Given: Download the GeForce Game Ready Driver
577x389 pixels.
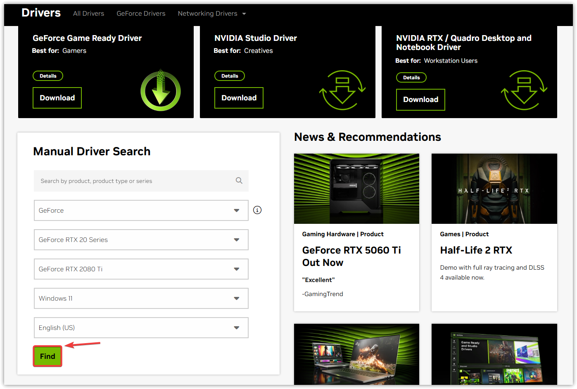Looking at the screenshot, I should point(57,98).
